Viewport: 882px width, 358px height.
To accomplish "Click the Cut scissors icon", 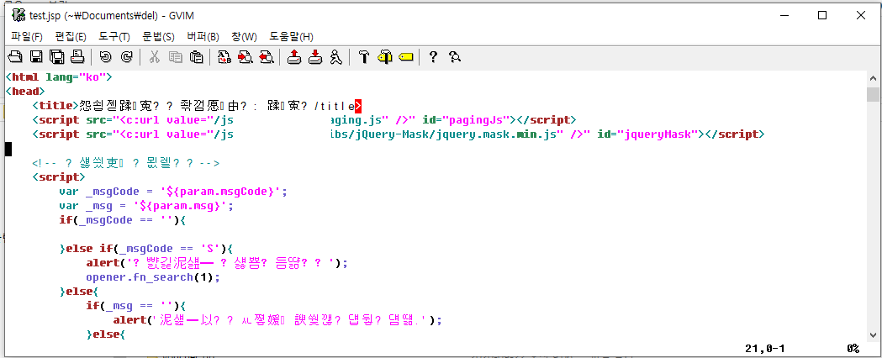I will pyautogui.click(x=155, y=57).
